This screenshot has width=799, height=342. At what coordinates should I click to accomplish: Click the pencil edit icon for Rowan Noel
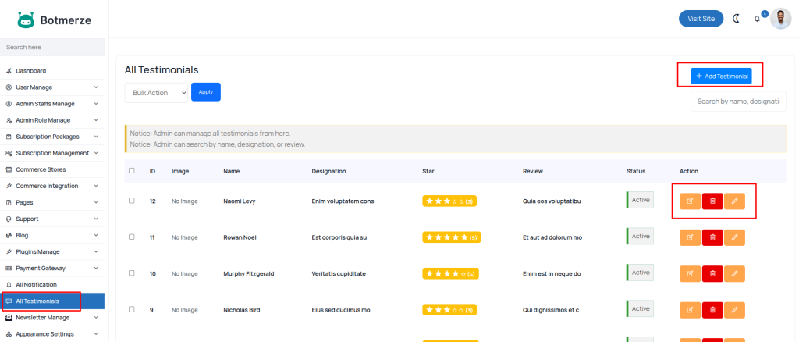734,237
